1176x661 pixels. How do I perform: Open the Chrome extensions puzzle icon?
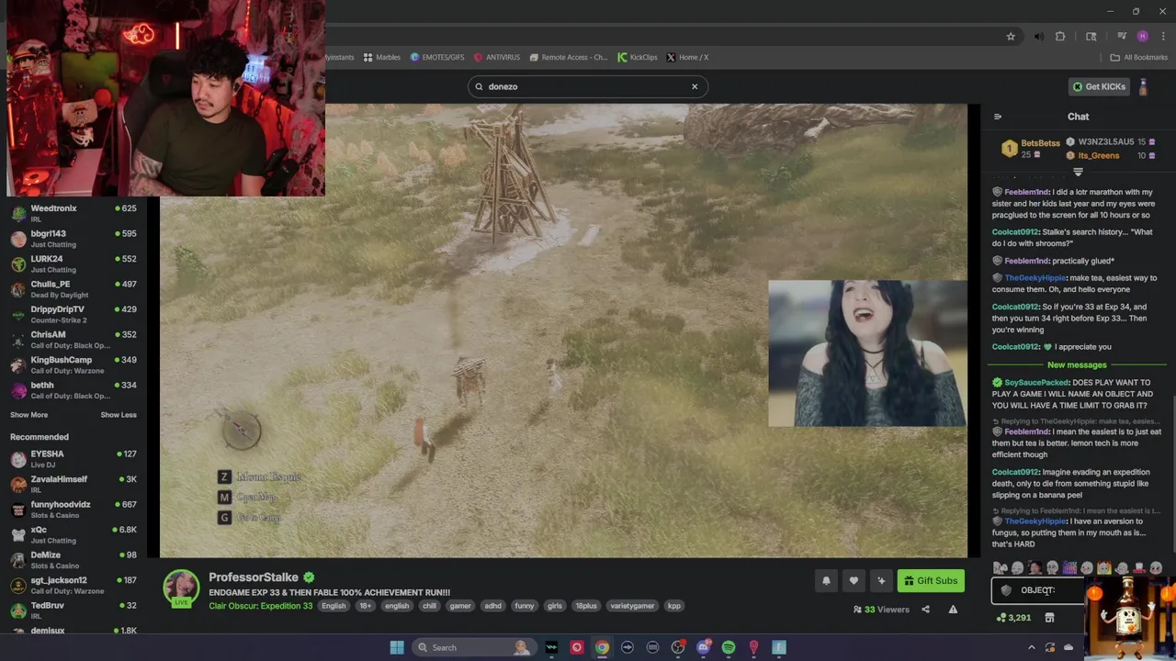coord(1060,37)
